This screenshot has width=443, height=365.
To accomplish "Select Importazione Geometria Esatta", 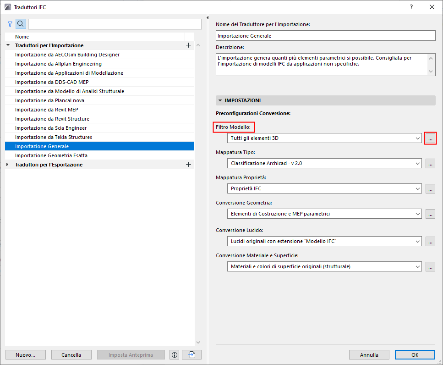I will point(99,155).
